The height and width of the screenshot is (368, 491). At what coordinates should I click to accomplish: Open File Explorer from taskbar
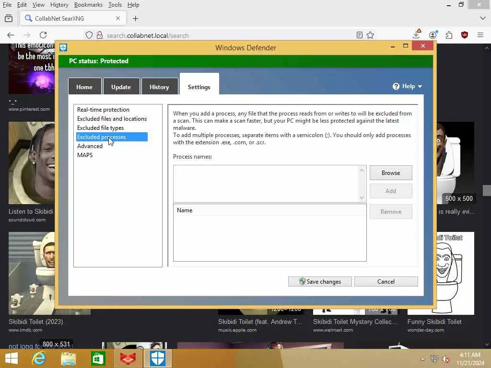(68, 359)
